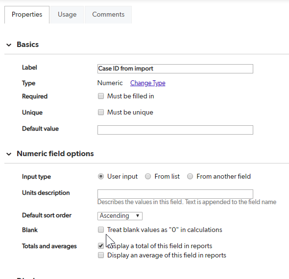The width and height of the screenshot is (289, 279).
Task: Check the Must be unique checkbox
Action: 101,112
